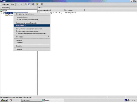Open the Help toolbar icon

point(37,4)
